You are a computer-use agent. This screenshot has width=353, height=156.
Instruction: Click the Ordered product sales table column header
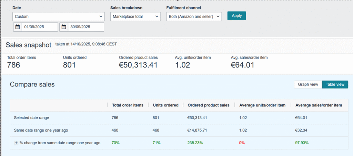[x=208, y=105]
